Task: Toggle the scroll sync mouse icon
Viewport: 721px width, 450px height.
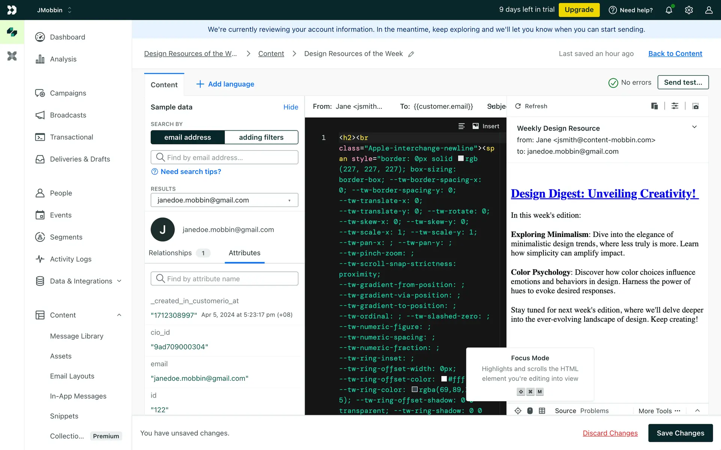Action: point(530,411)
